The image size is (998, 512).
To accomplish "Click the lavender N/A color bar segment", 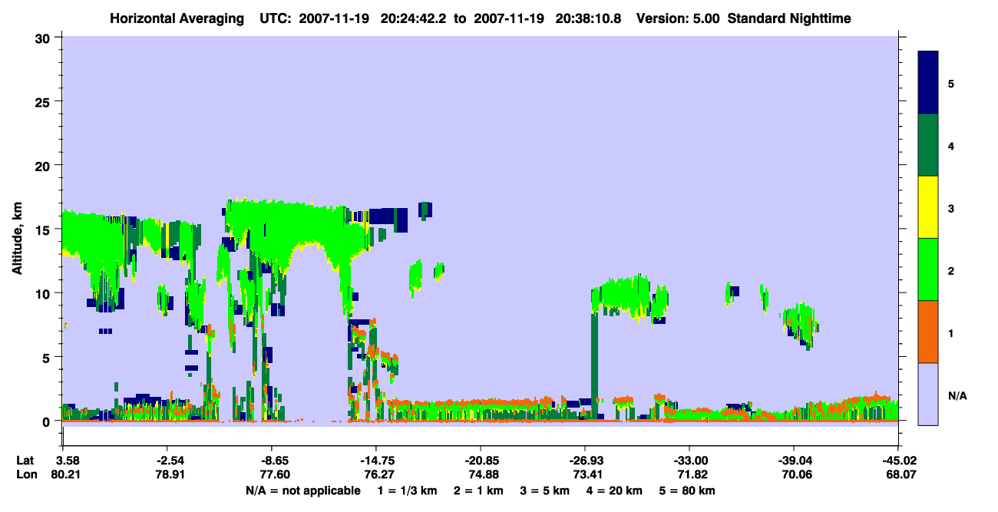I will tap(928, 394).
